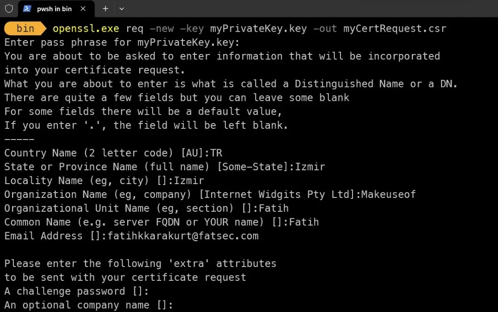Select the yellow bin prompt badge
Screen dimensions: 498x312
pos(25,28)
